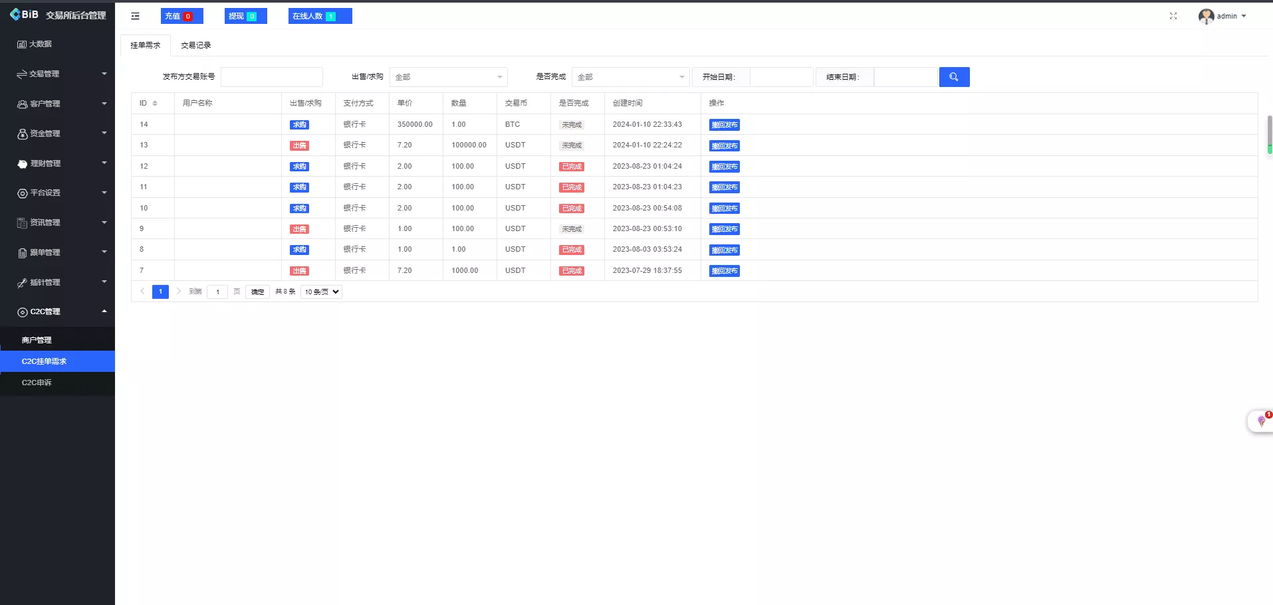Expand the 是否完成 filter dropdown
Screen dimensions: 1273x605
coord(630,77)
